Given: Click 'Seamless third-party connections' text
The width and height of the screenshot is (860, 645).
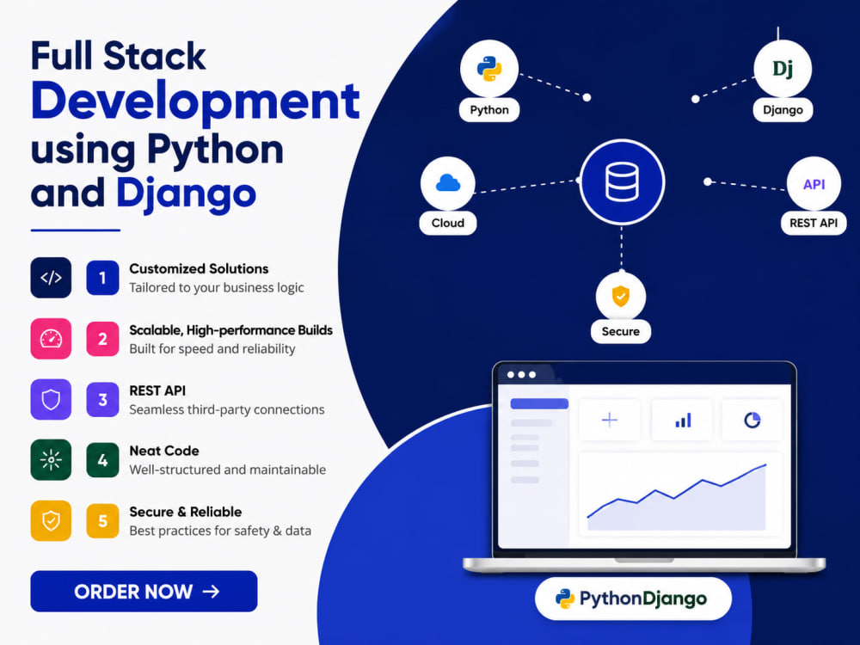Looking at the screenshot, I should pos(226,409).
